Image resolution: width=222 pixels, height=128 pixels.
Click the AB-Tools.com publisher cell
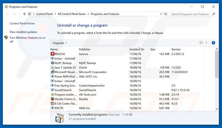point(87,95)
